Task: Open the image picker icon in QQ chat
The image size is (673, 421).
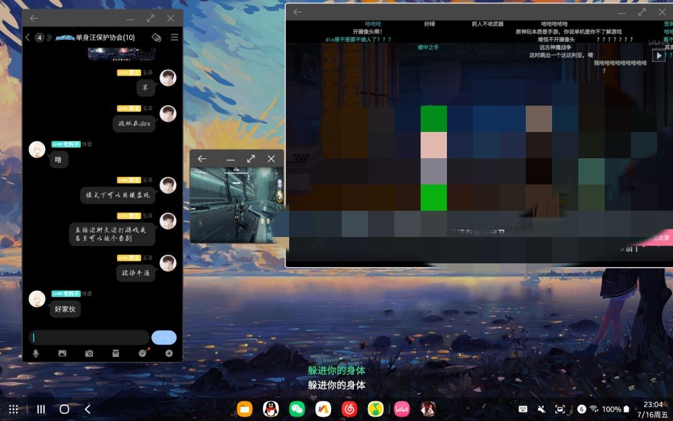Action: tap(62, 353)
